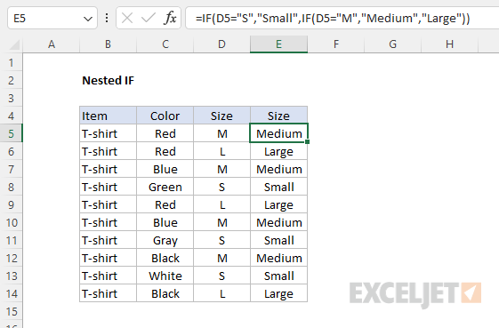Click the Cancel (X) formula icon

coord(127,18)
